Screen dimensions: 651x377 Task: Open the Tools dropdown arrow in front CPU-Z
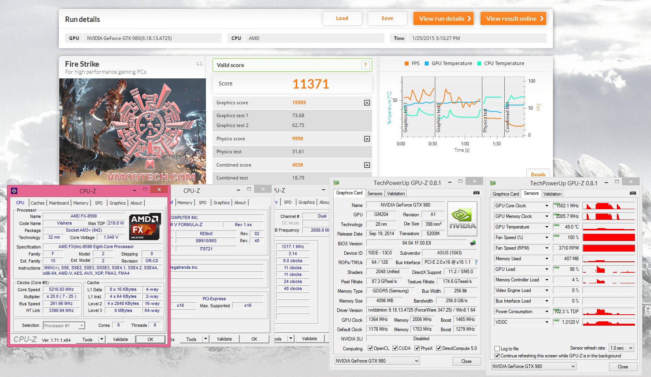pos(102,339)
